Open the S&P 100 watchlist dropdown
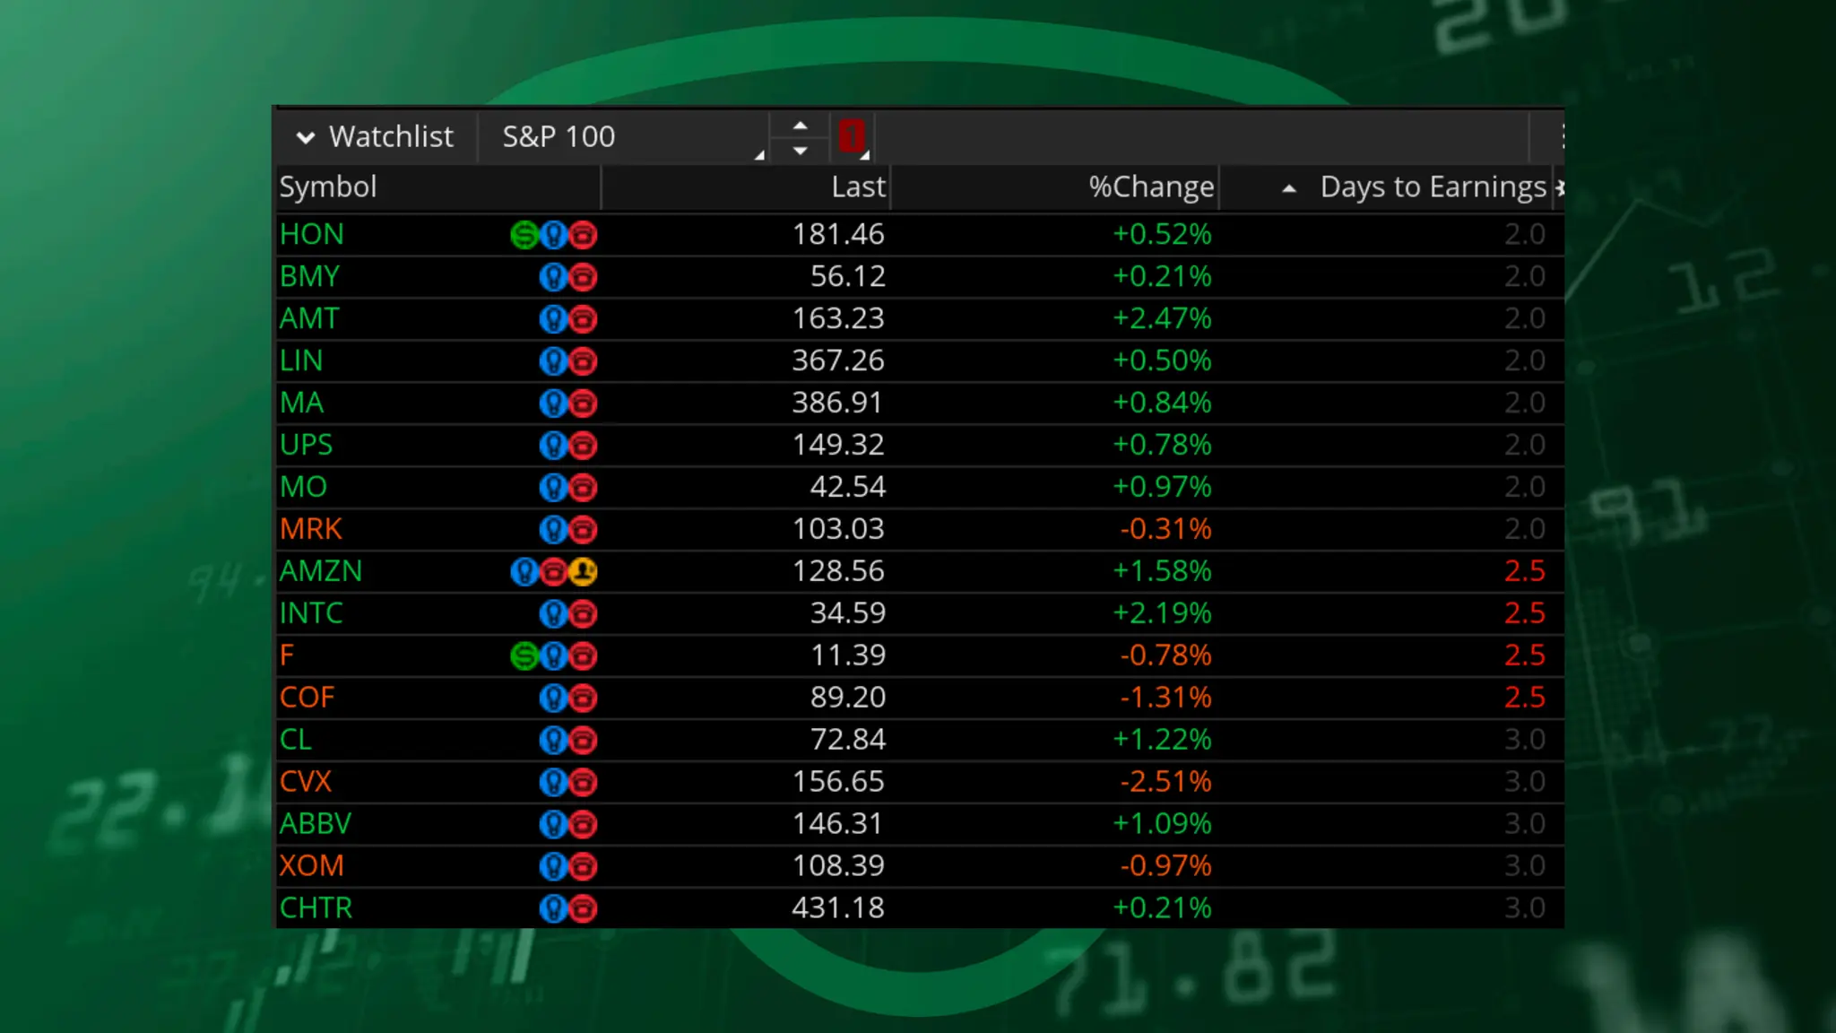Image resolution: width=1836 pixels, height=1033 pixels. 624,137
